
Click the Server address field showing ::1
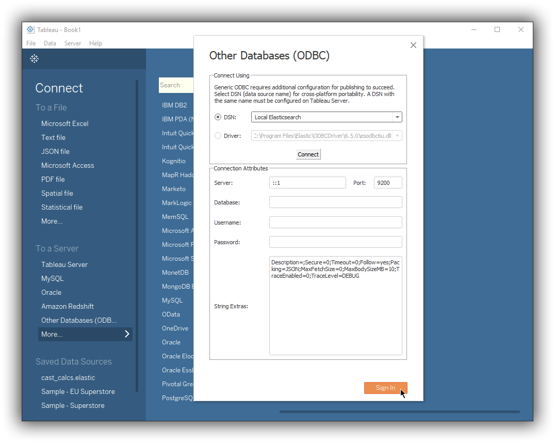[x=307, y=182]
